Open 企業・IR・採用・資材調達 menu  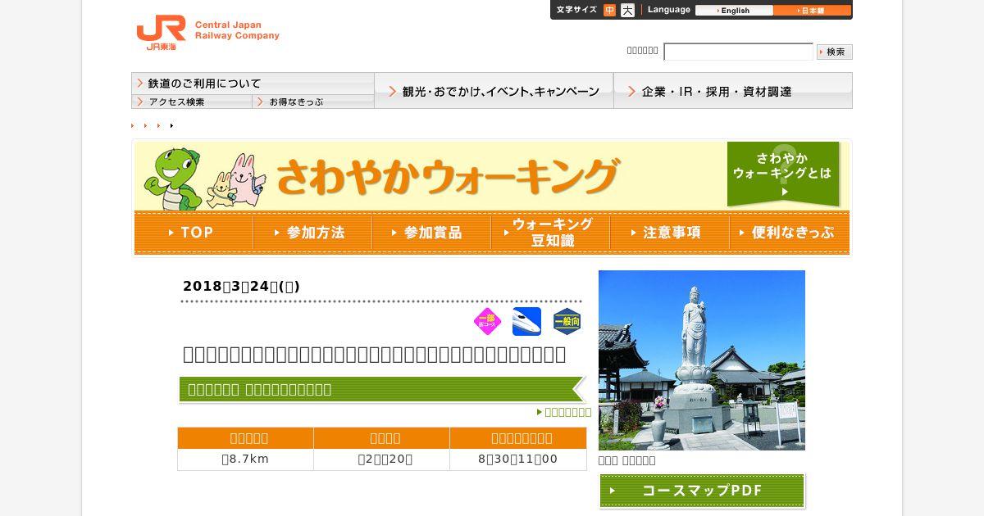733,91
